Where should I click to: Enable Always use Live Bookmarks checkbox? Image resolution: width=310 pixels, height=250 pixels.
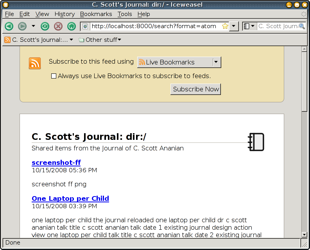point(54,76)
